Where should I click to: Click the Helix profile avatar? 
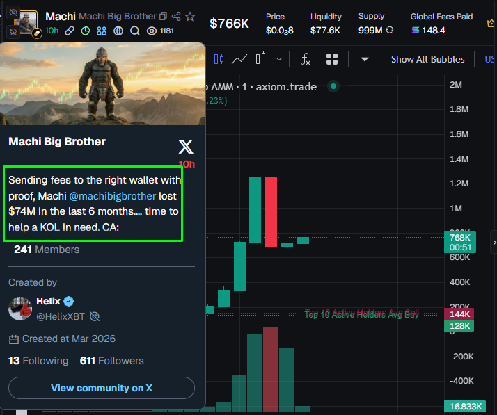[20, 309]
